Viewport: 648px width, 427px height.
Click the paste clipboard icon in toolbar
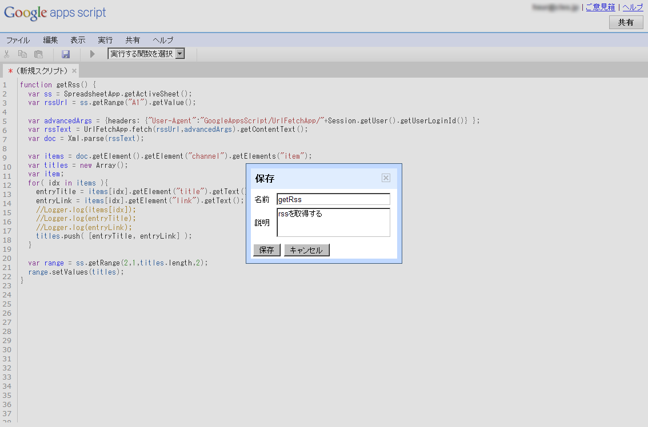(x=38, y=54)
